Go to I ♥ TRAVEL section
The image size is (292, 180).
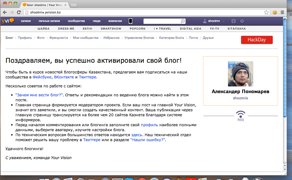click(163, 29)
